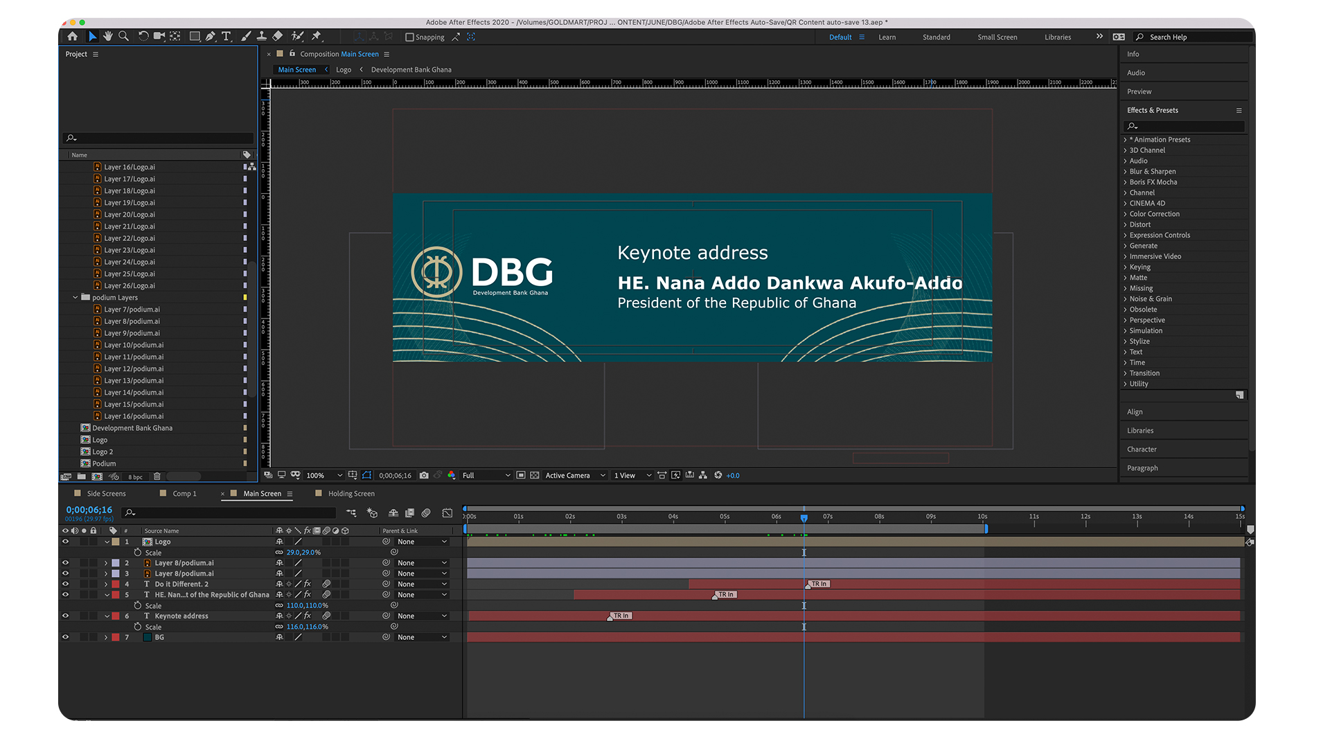This screenshot has height=748, width=1330.
Task: Select the Pen tool
Action: 211,37
